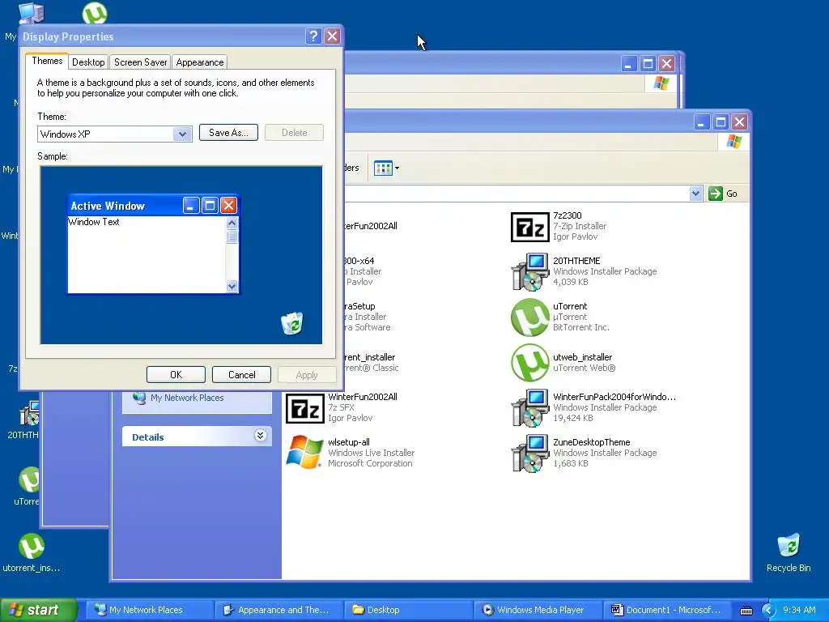Open the address bar dropdown arrow

(695, 194)
